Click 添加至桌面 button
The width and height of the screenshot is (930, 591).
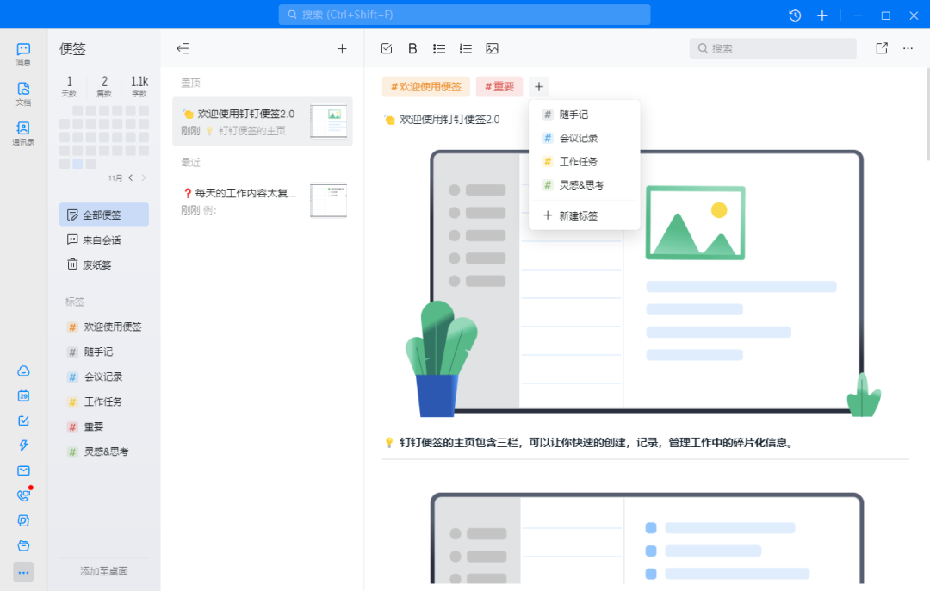[x=104, y=571]
